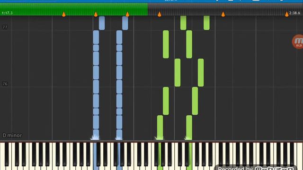Click the measure number 76 label

5,84
